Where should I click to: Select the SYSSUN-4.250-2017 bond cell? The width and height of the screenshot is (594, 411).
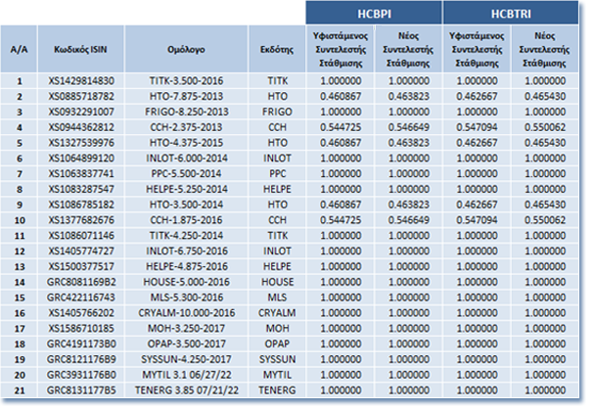point(185,359)
